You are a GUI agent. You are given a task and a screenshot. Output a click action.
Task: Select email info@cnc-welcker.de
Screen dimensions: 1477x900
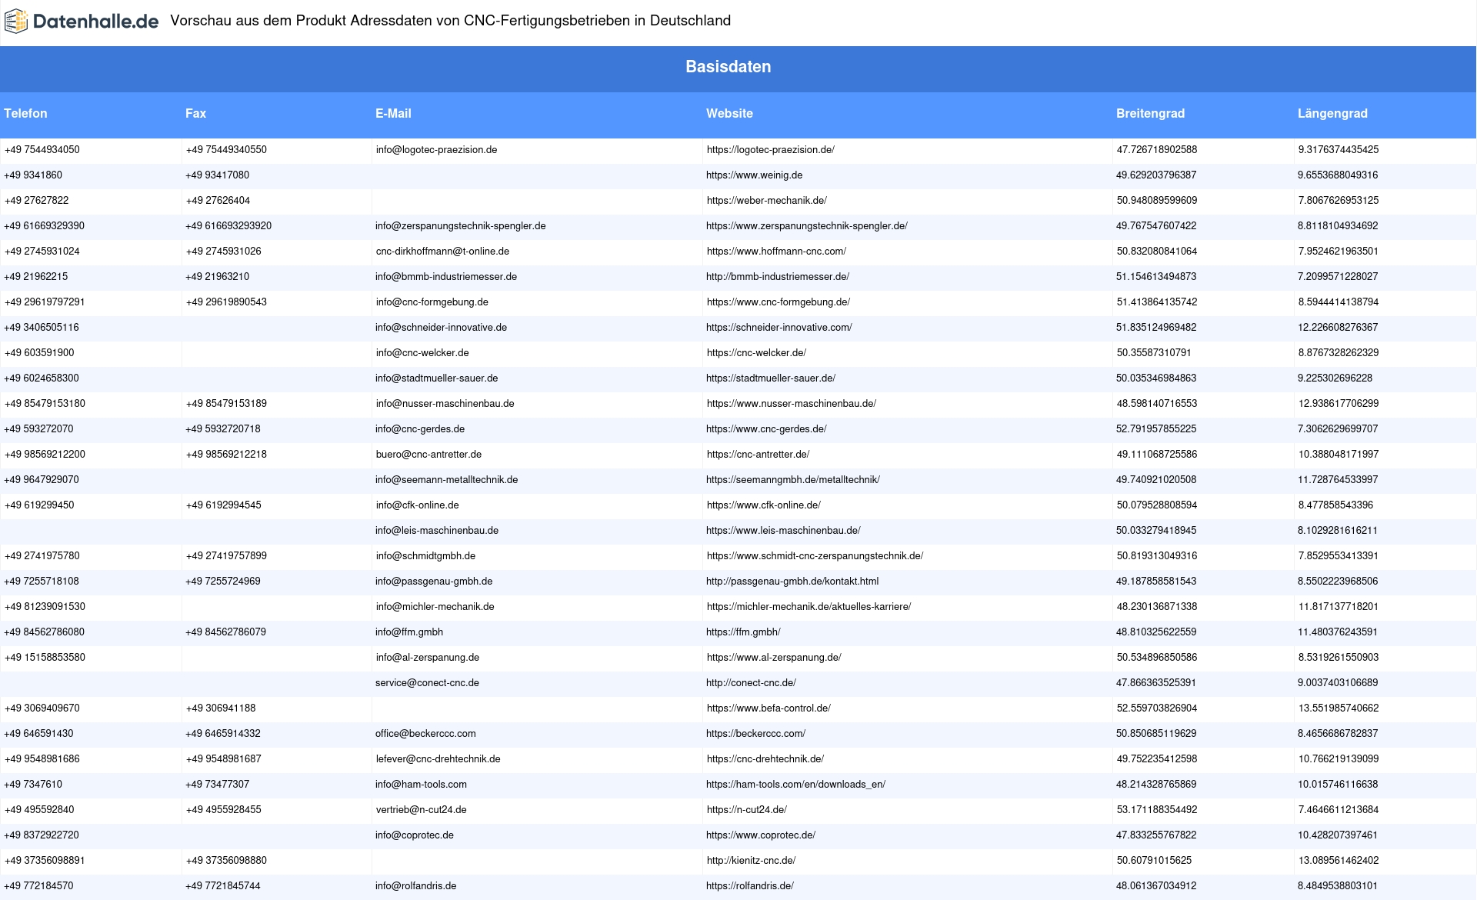tap(422, 353)
